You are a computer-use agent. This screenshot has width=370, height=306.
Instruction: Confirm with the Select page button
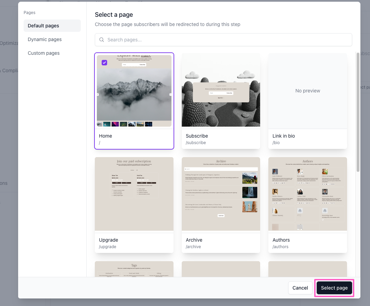(x=334, y=288)
